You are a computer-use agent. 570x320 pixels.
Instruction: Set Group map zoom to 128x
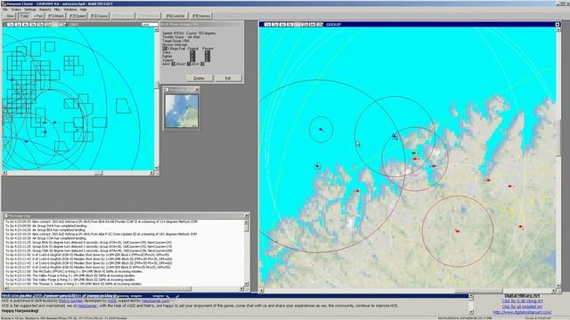point(320,24)
